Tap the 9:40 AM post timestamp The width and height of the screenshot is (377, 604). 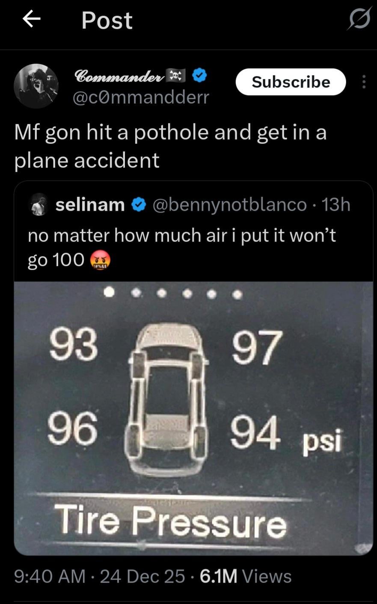[50, 576]
